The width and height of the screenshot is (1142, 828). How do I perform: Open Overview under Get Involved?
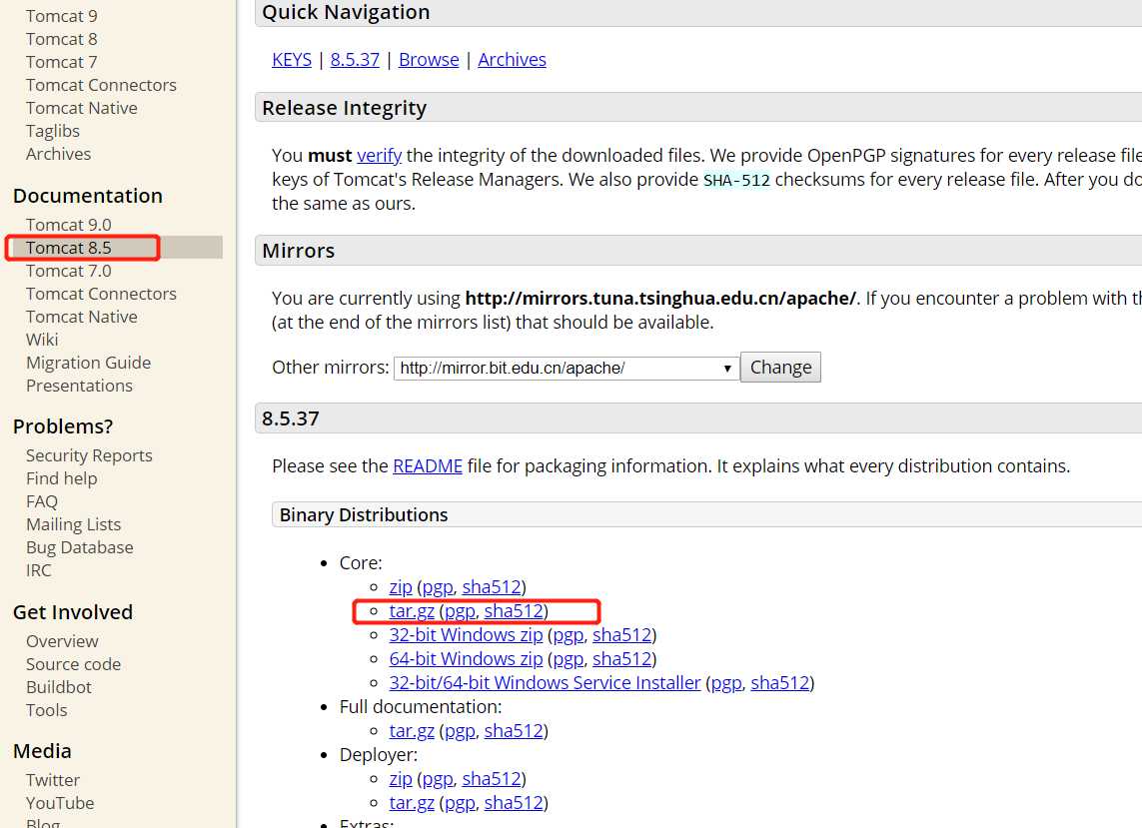62,641
